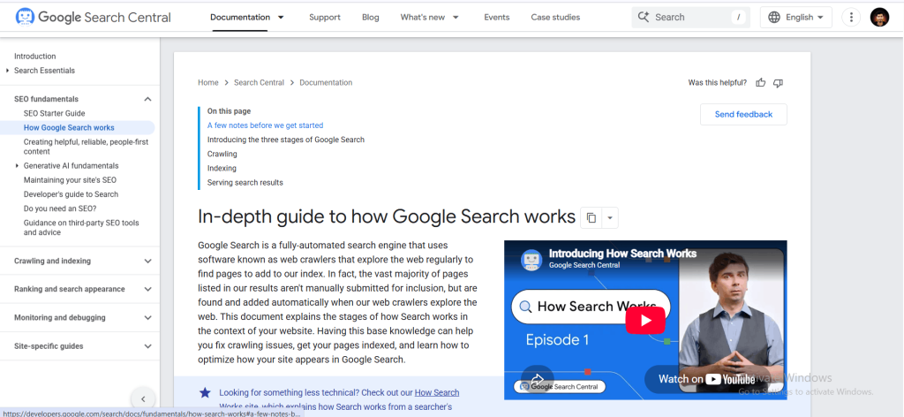This screenshot has height=417, width=904.
Task: Copy page using the copy icon beside title
Action: click(591, 218)
